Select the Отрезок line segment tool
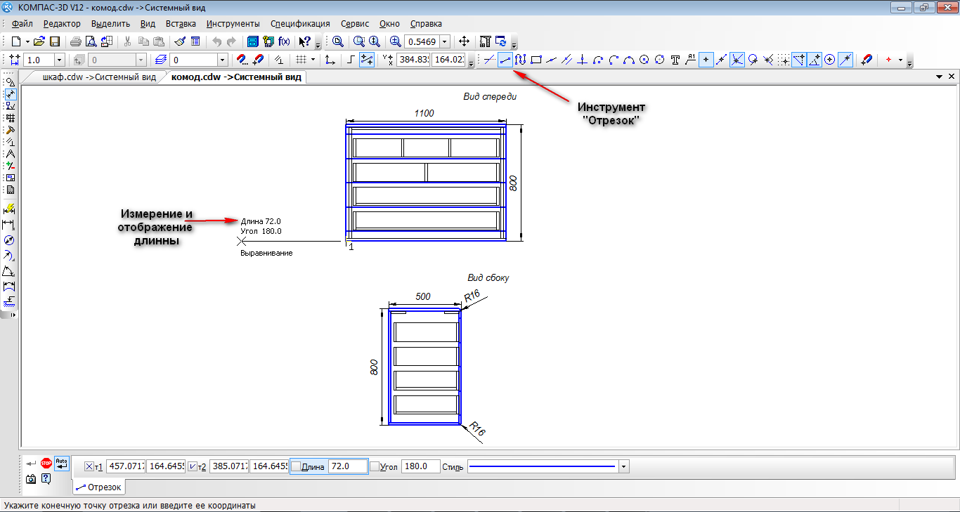960x512 pixels. click(x=505, y=60)
